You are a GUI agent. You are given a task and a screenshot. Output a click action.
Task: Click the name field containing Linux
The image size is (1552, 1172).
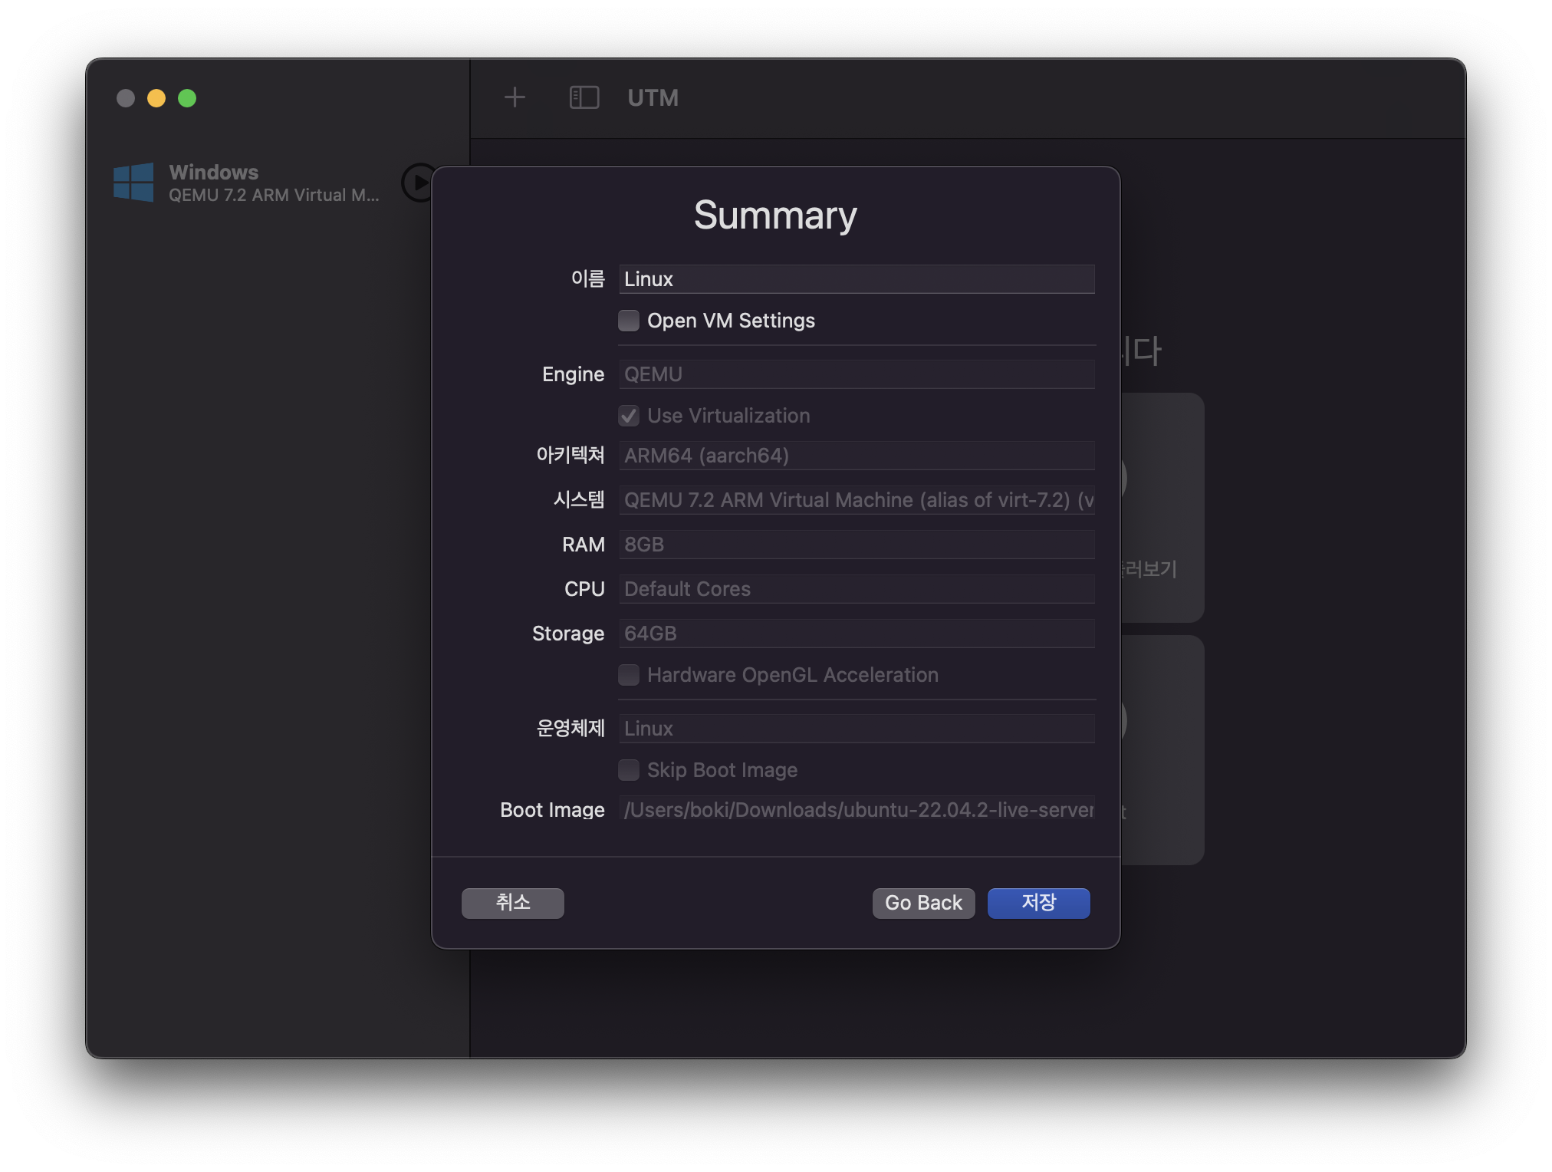(x=856, y=279)
